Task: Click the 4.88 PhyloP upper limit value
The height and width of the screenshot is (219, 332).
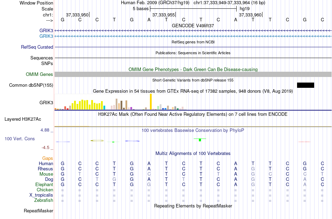Action: pyautogui.click(x=45, y=130)
